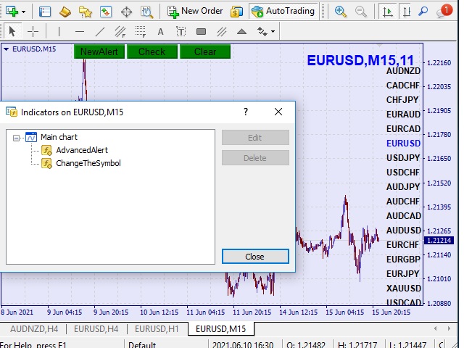Switch to the AUDNZD,H4 chart tab
Viewport: 464px width, 348px height.
pyautogui.click(x=33, y=329)
